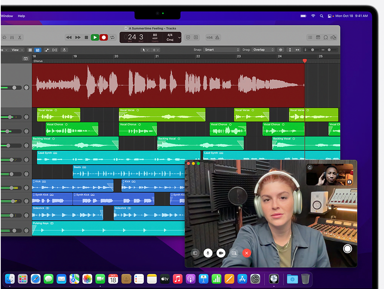The width and height of the screenshot is (384, 289).
Task: Fast forward the Logic Pro project
Action: pyautogui.click(x=78, y=37)
